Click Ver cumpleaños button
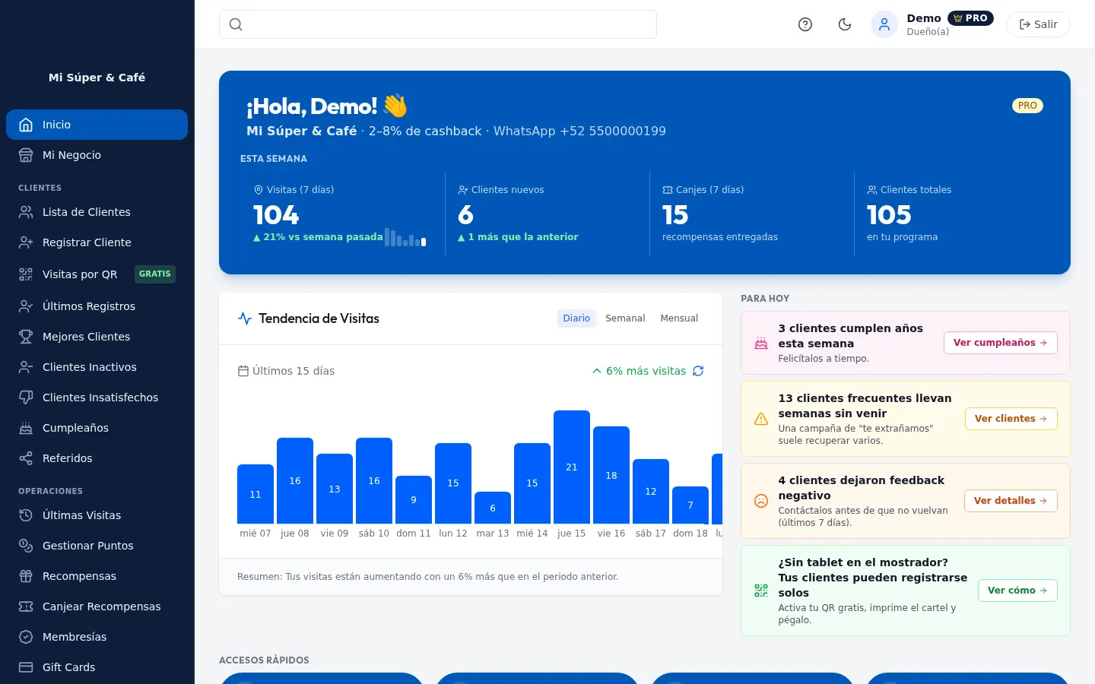Image resolution: width=1095 pixels, height=684 pixels. click(x=1001, y=343)
